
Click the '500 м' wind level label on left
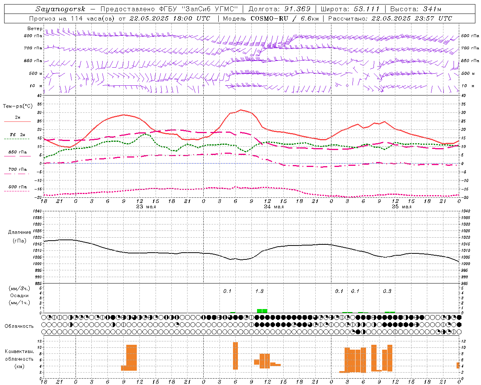click(x=36, y=74)
